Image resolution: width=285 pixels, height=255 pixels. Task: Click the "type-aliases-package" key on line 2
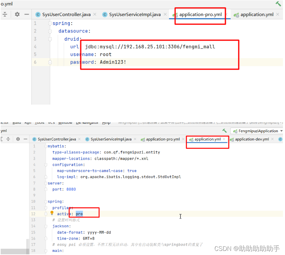point(76,152)
